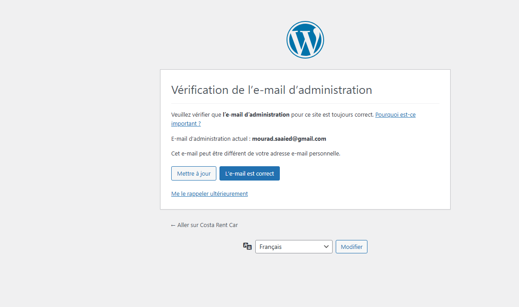Expand language list using the chevron arrow
Screen dimensions: 519x307
pos(326,247)
